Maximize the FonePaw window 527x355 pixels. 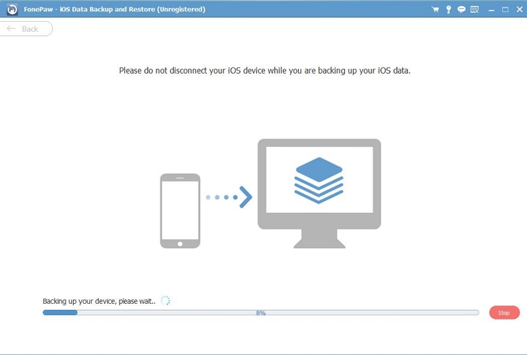[505, 10]
